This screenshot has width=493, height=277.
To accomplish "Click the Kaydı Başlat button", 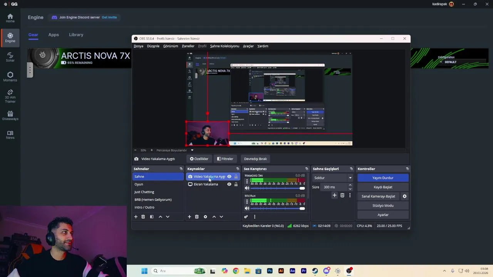I will coord(383,187).
